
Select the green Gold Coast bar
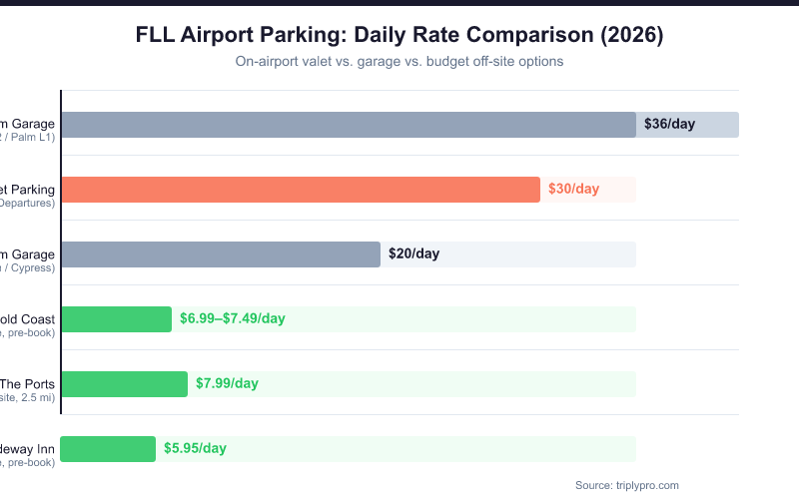click(116, 319)
